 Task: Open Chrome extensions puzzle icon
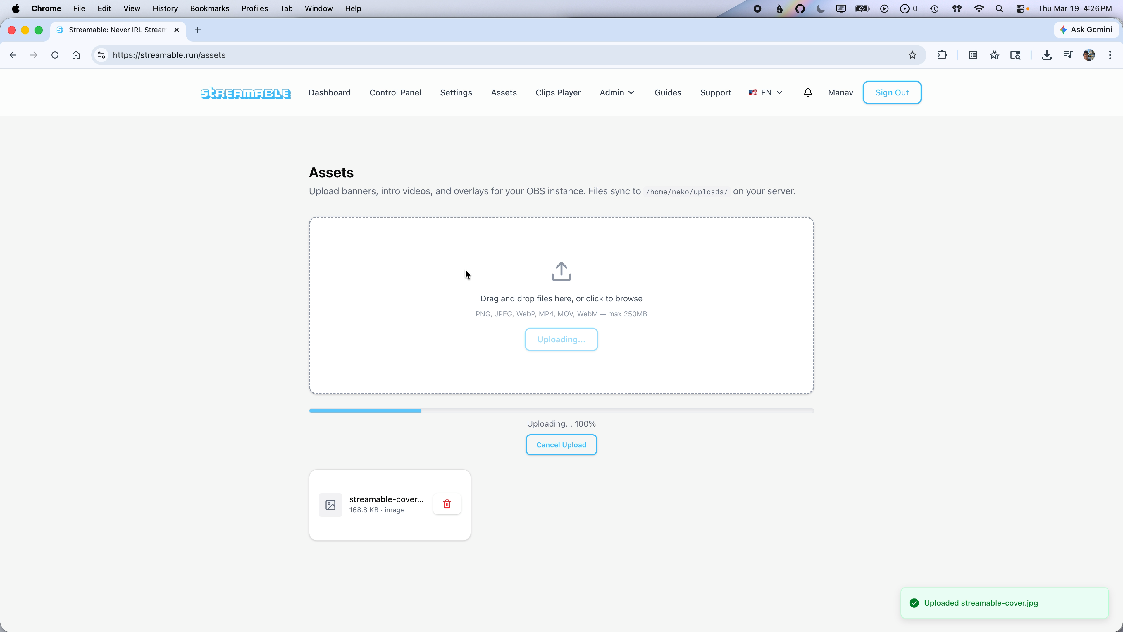(x=942, y=55)
